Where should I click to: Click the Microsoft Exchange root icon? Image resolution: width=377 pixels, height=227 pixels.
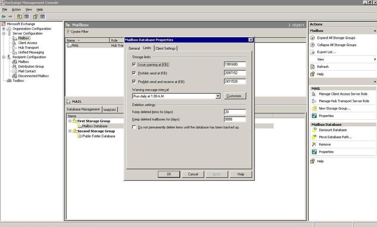coord(4,24)
